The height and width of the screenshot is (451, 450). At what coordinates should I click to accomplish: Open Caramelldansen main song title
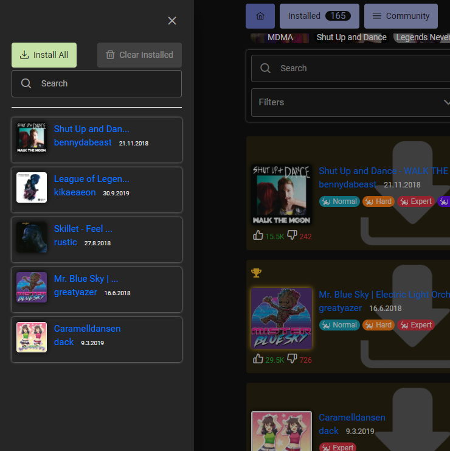click(352, 418)
